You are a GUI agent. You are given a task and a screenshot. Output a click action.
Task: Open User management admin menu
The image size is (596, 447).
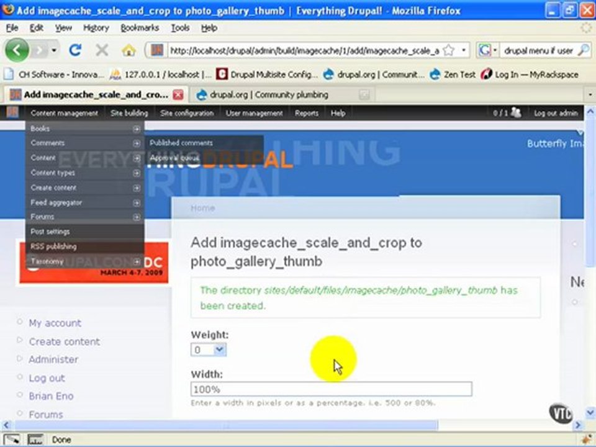click(x=254, y=113)
